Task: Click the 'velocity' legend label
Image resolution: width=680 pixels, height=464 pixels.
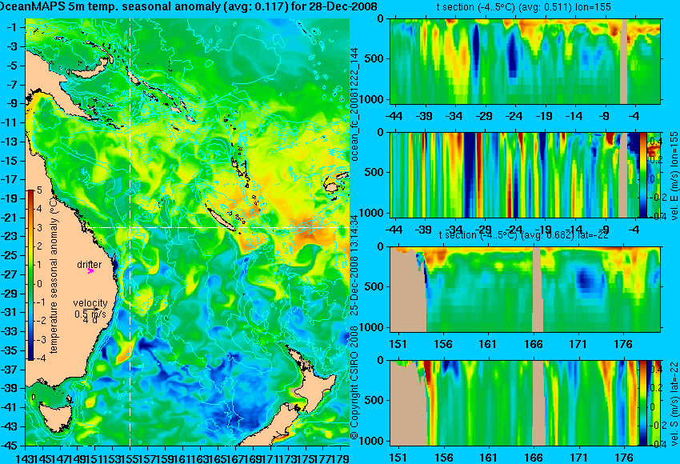Action: 90,302
